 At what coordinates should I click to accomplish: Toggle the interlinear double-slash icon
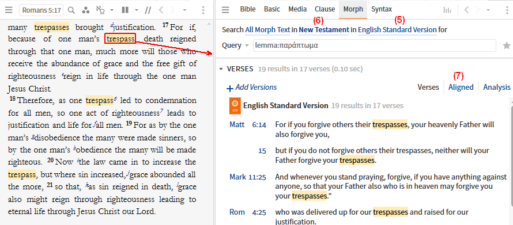coord(148,10)
